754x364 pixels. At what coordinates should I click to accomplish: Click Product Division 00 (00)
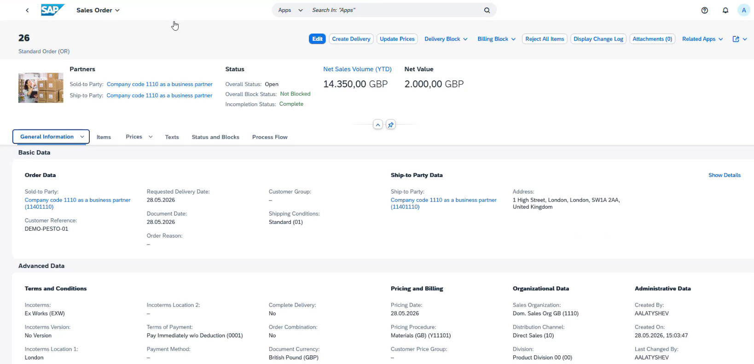542,358
